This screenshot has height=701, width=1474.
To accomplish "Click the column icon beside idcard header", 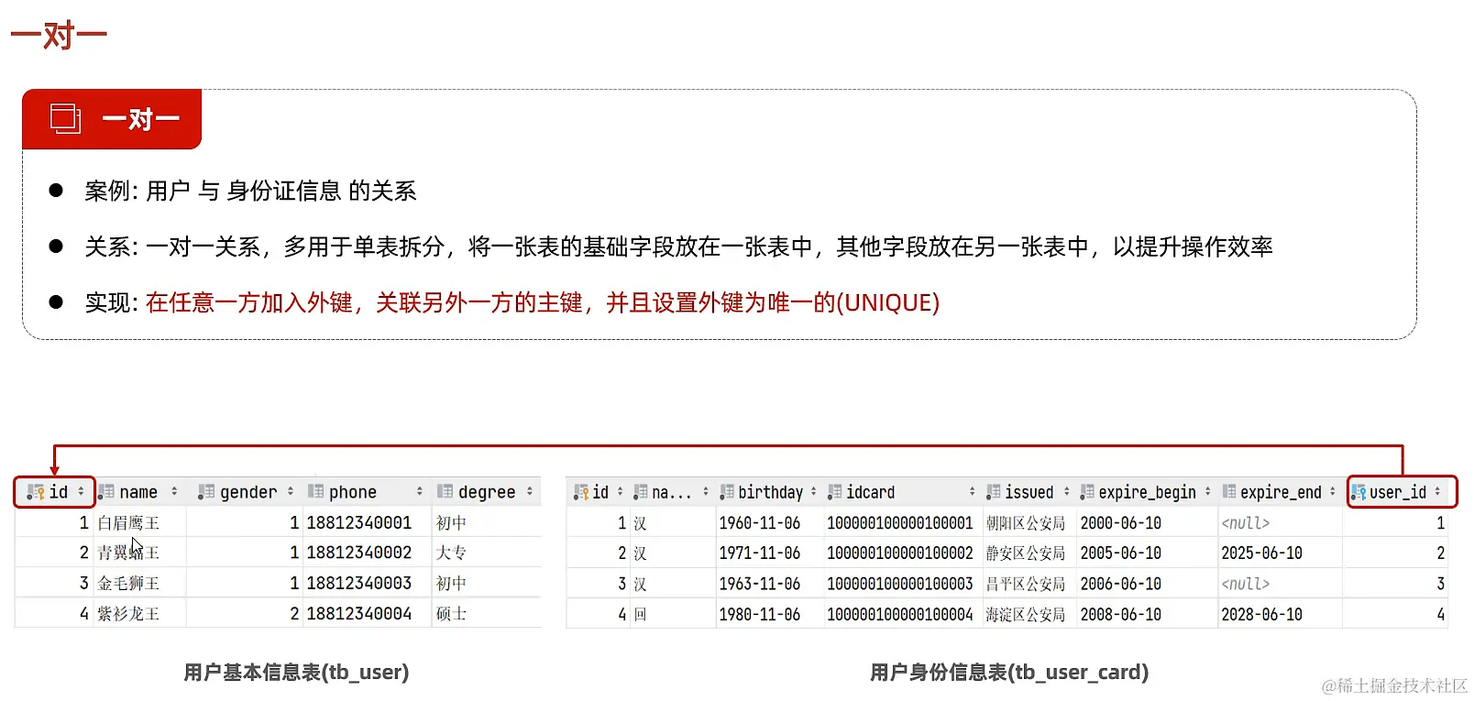I will pyautogui.click(x=834, y=492).
